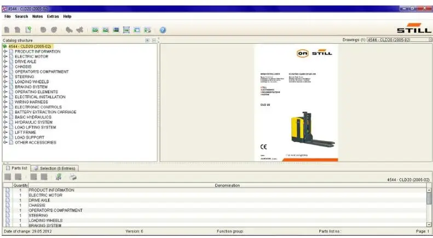Screen dimensions: 433x238
Task: Click 'Version: 6' in the status bar
Action: point(134,231)
